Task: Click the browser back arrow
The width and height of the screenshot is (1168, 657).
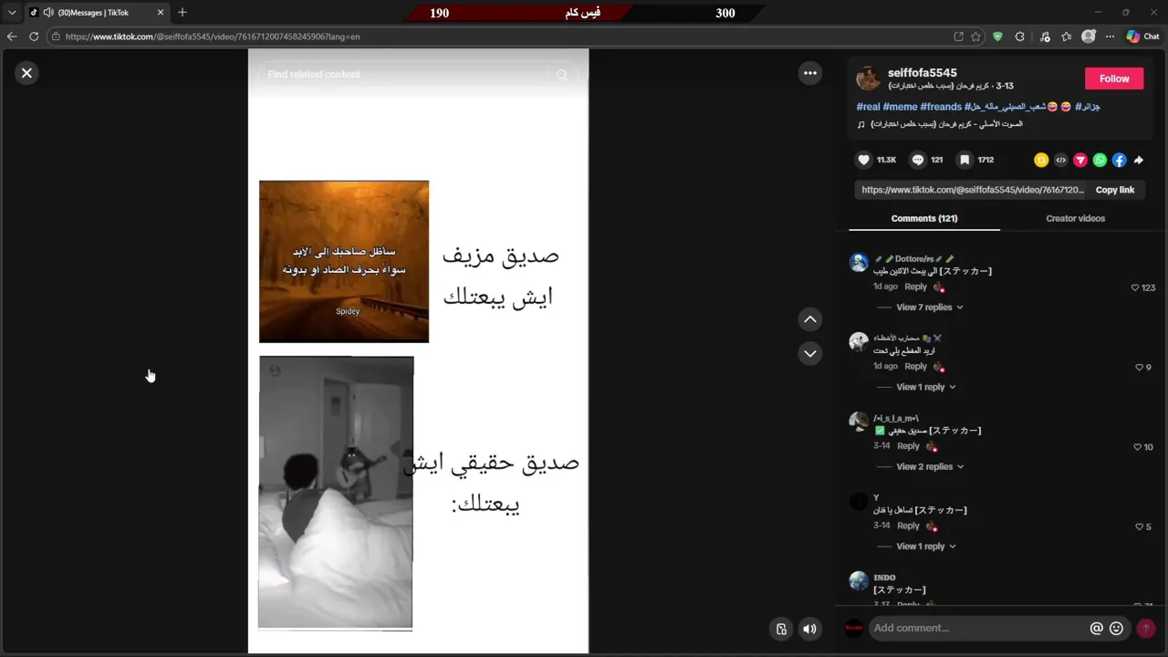Action: click(12, 36)
